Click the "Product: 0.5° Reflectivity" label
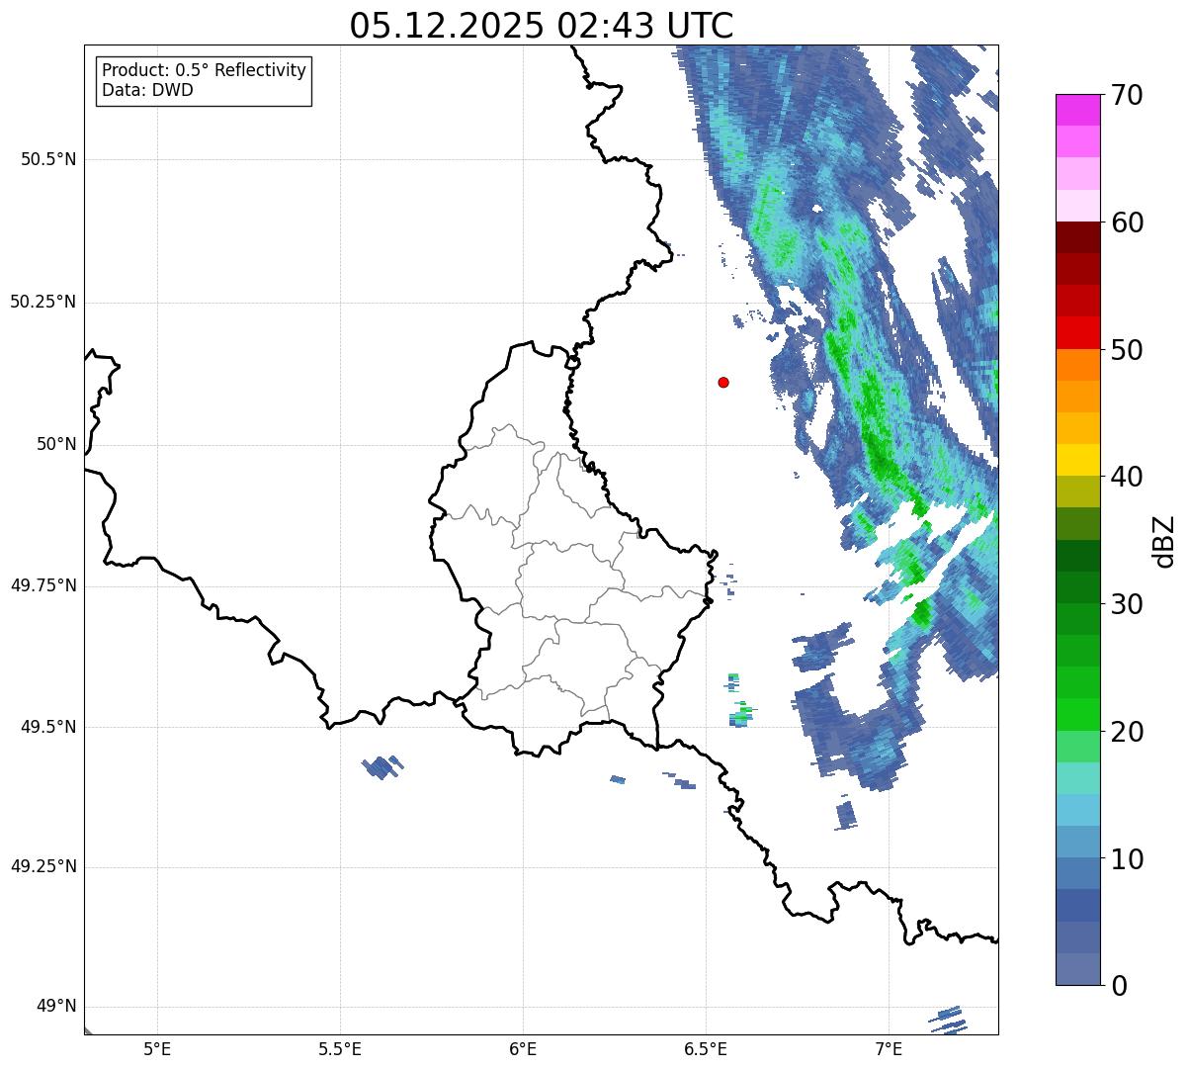1188x1069 pixels. [x=204, y=71]
